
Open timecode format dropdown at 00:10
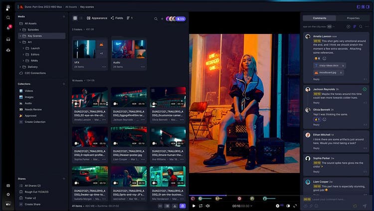click(x=251, y=206)
